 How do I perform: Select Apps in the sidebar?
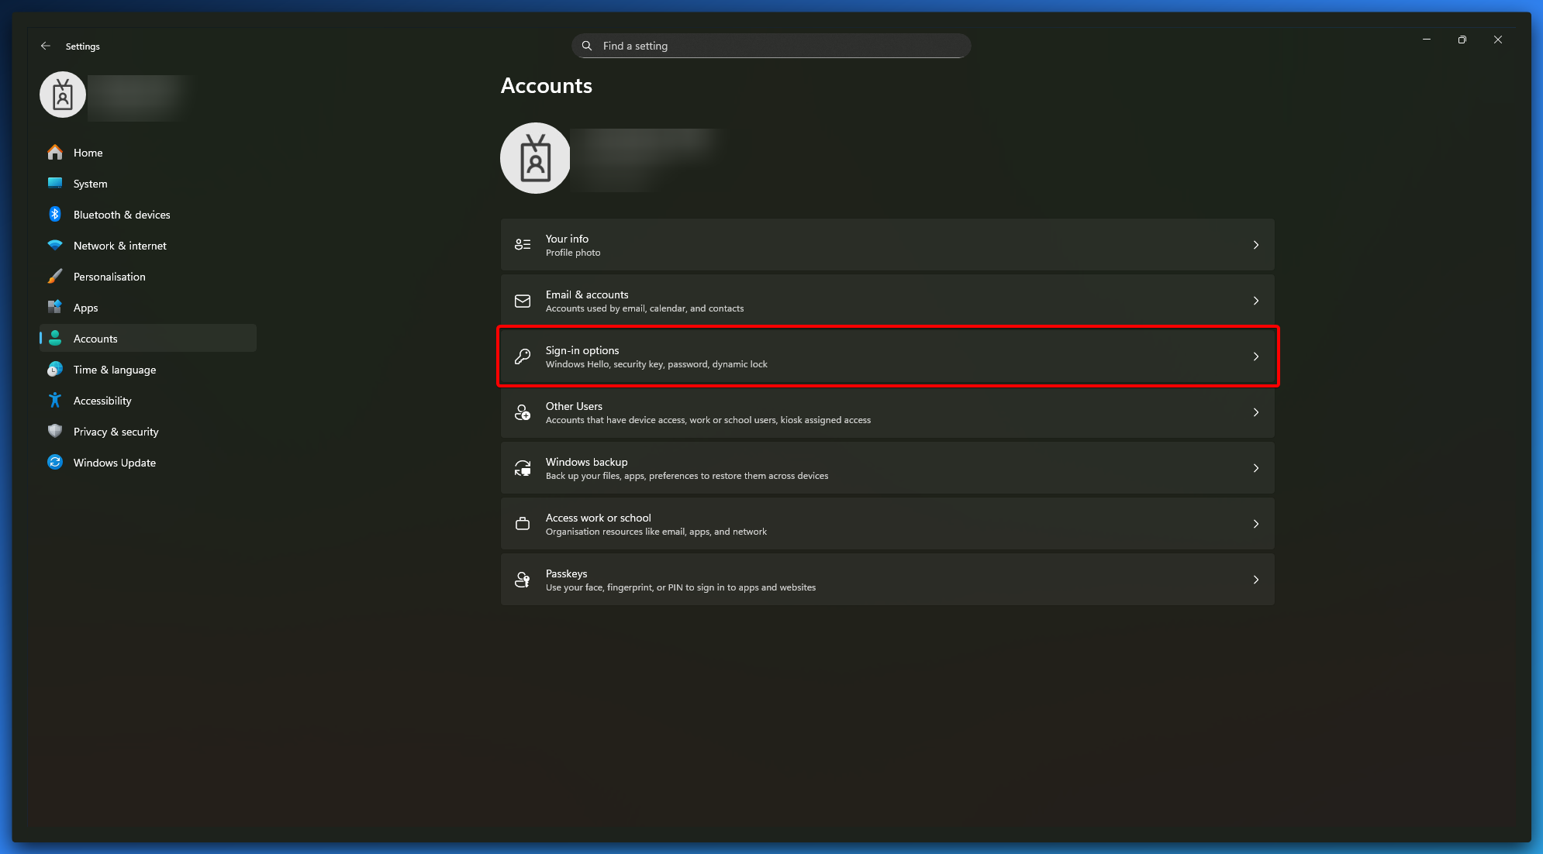point(86,308)
